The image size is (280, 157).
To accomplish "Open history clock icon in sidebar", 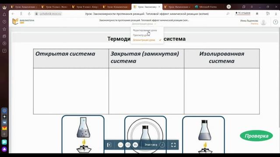I will click(x=4, y=22).
